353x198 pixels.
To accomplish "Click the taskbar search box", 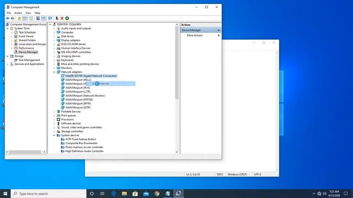I will (x=49, y=194).
